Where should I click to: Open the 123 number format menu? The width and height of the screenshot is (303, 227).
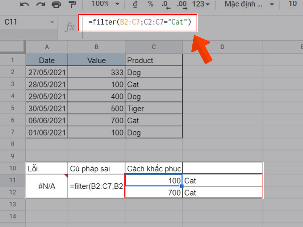tap(201, 4)
